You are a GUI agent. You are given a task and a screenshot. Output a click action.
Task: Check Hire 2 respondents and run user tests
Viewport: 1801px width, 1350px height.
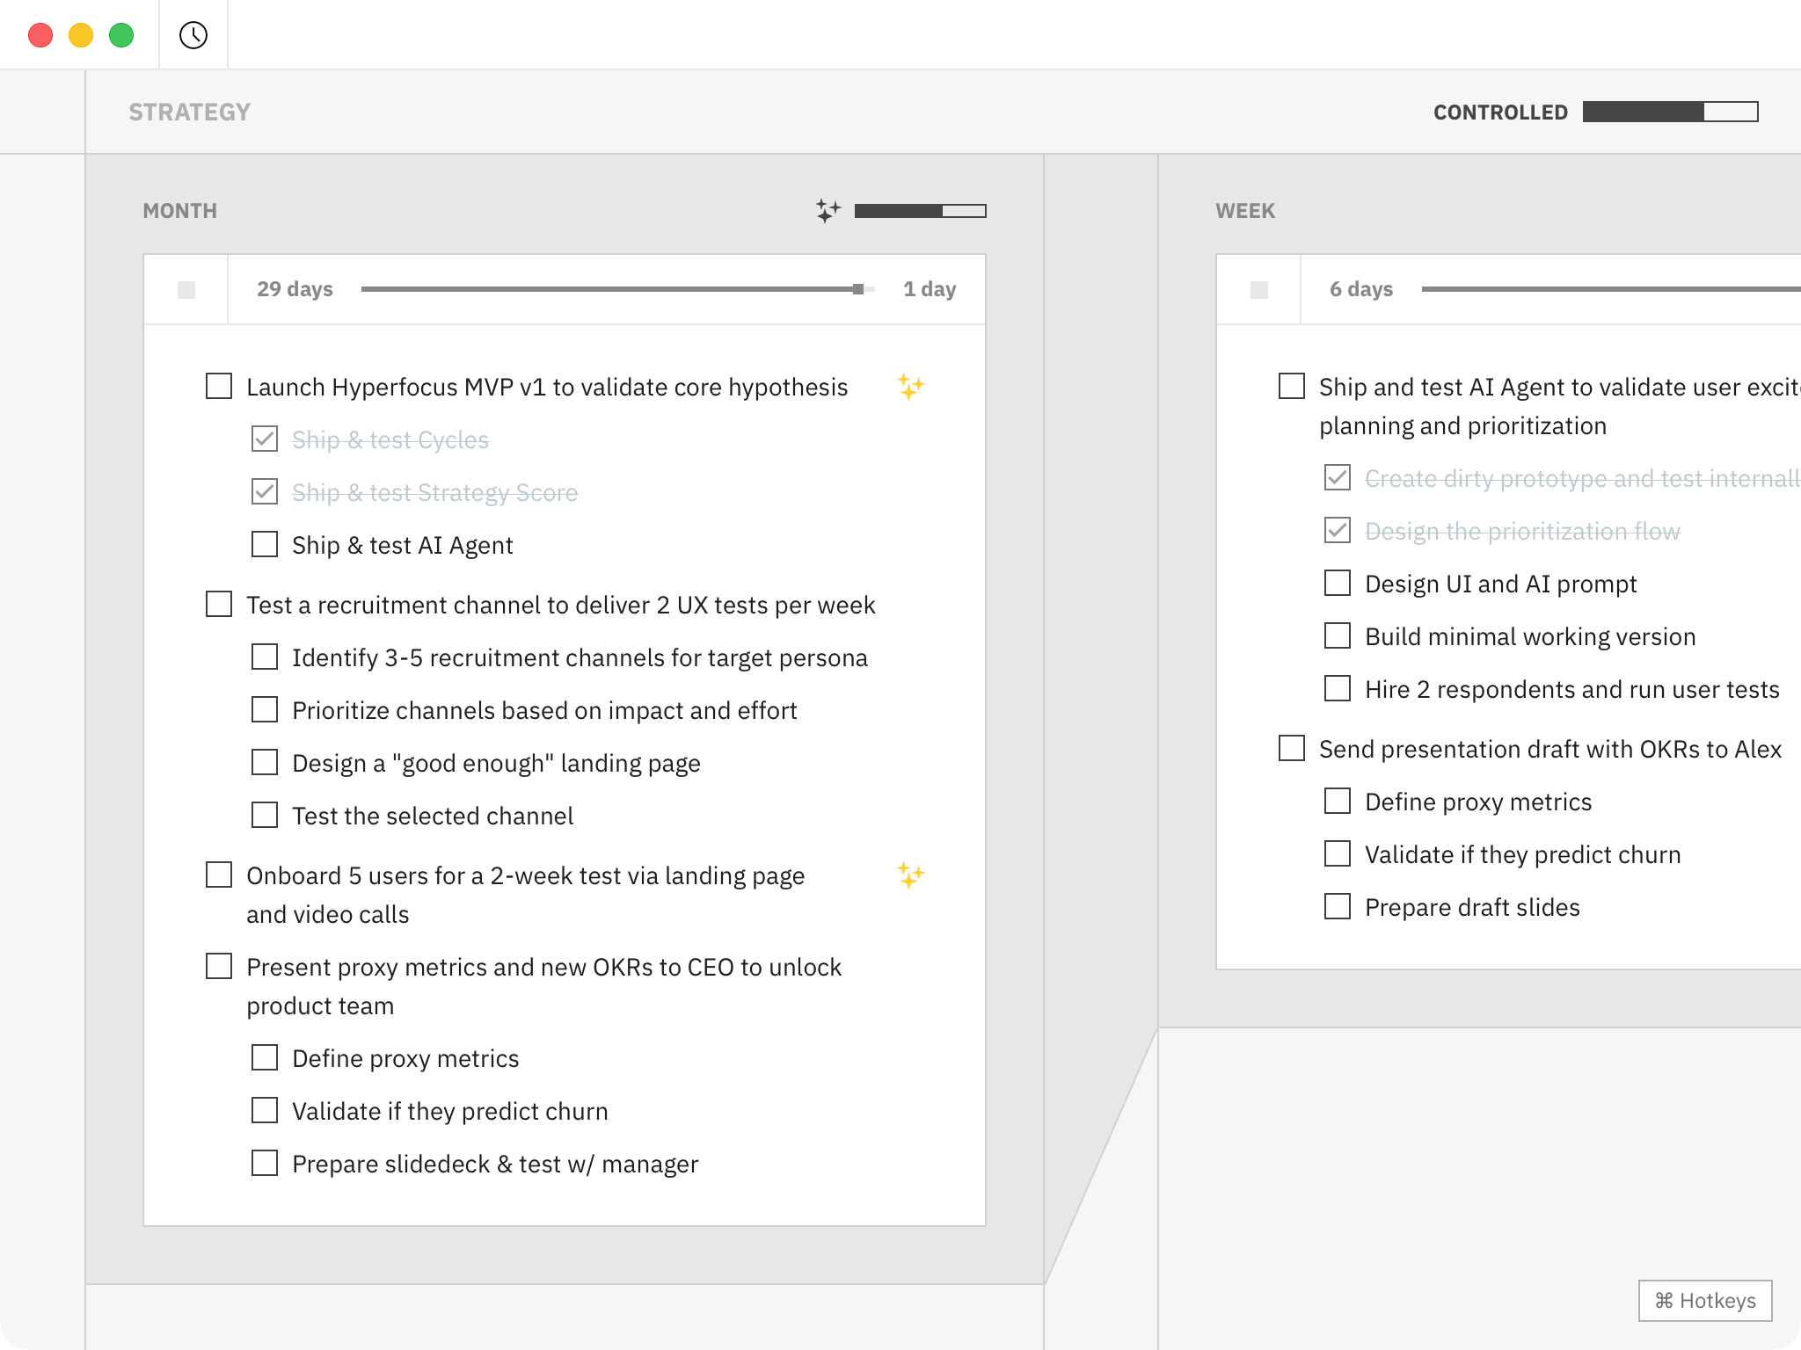pos(1337,689)
